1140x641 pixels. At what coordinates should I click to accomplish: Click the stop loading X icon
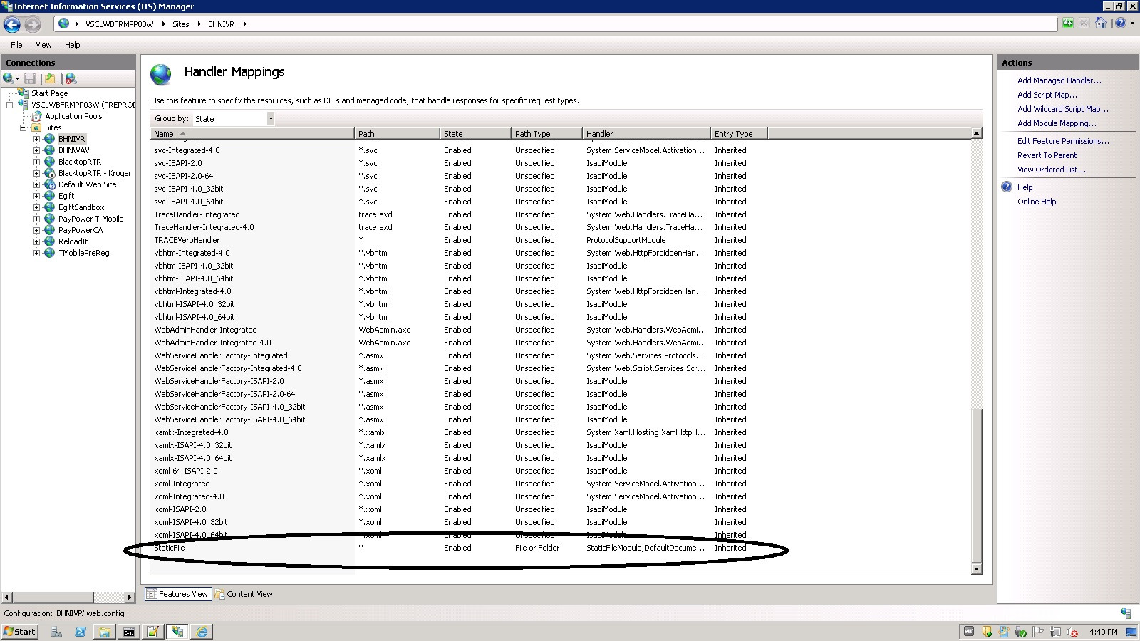[x=1084, y=24]
